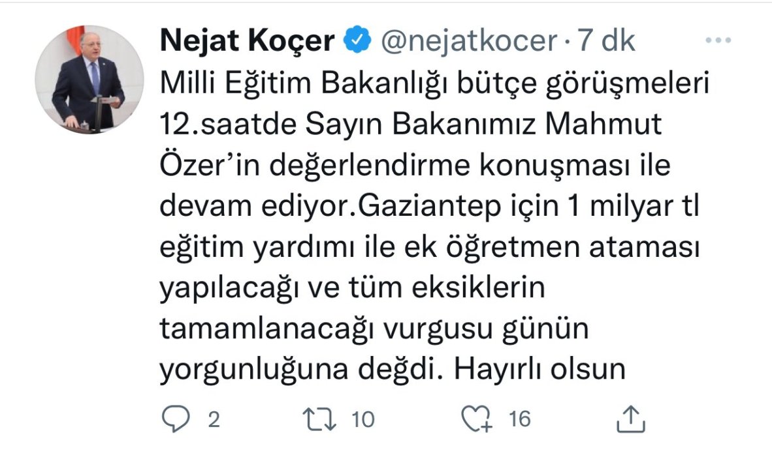
Task: Open the reply composer via speech bubble icon
Action: [x=175, y=418]
